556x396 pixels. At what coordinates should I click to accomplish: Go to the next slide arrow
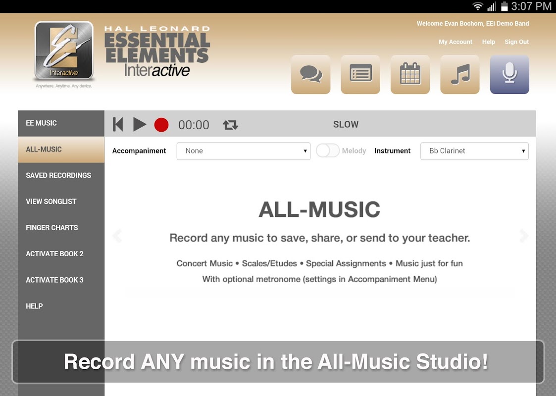click(524, 236)
